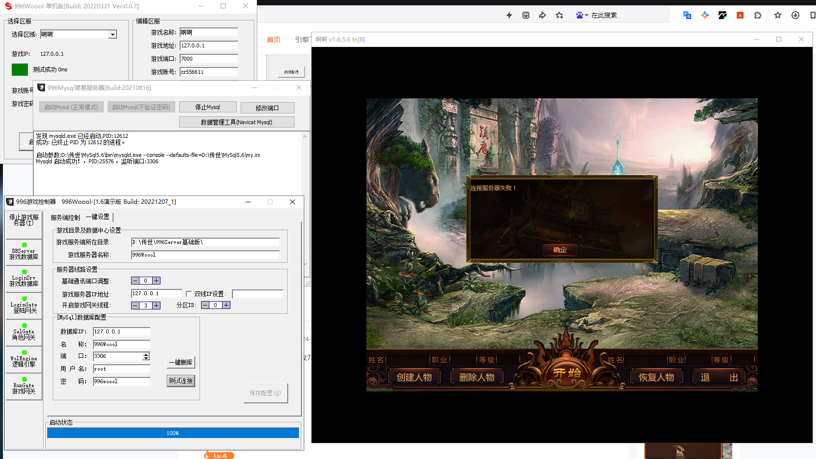
Task: Switch to the 服务端控制 tab
Action: pos(65,218)
